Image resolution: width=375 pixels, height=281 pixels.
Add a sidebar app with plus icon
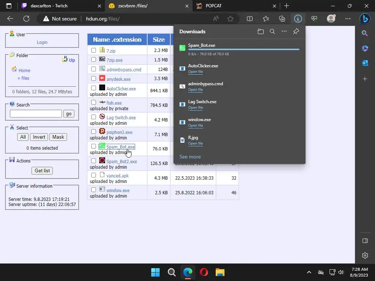365,79
